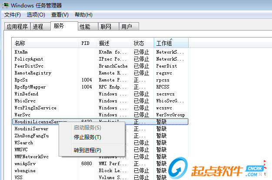Select the RemoteRegistry service row
The height and width of the screenshot is (180, 272).
100,73
